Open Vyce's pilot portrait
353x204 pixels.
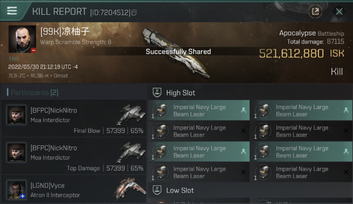[x=16, y=190]
